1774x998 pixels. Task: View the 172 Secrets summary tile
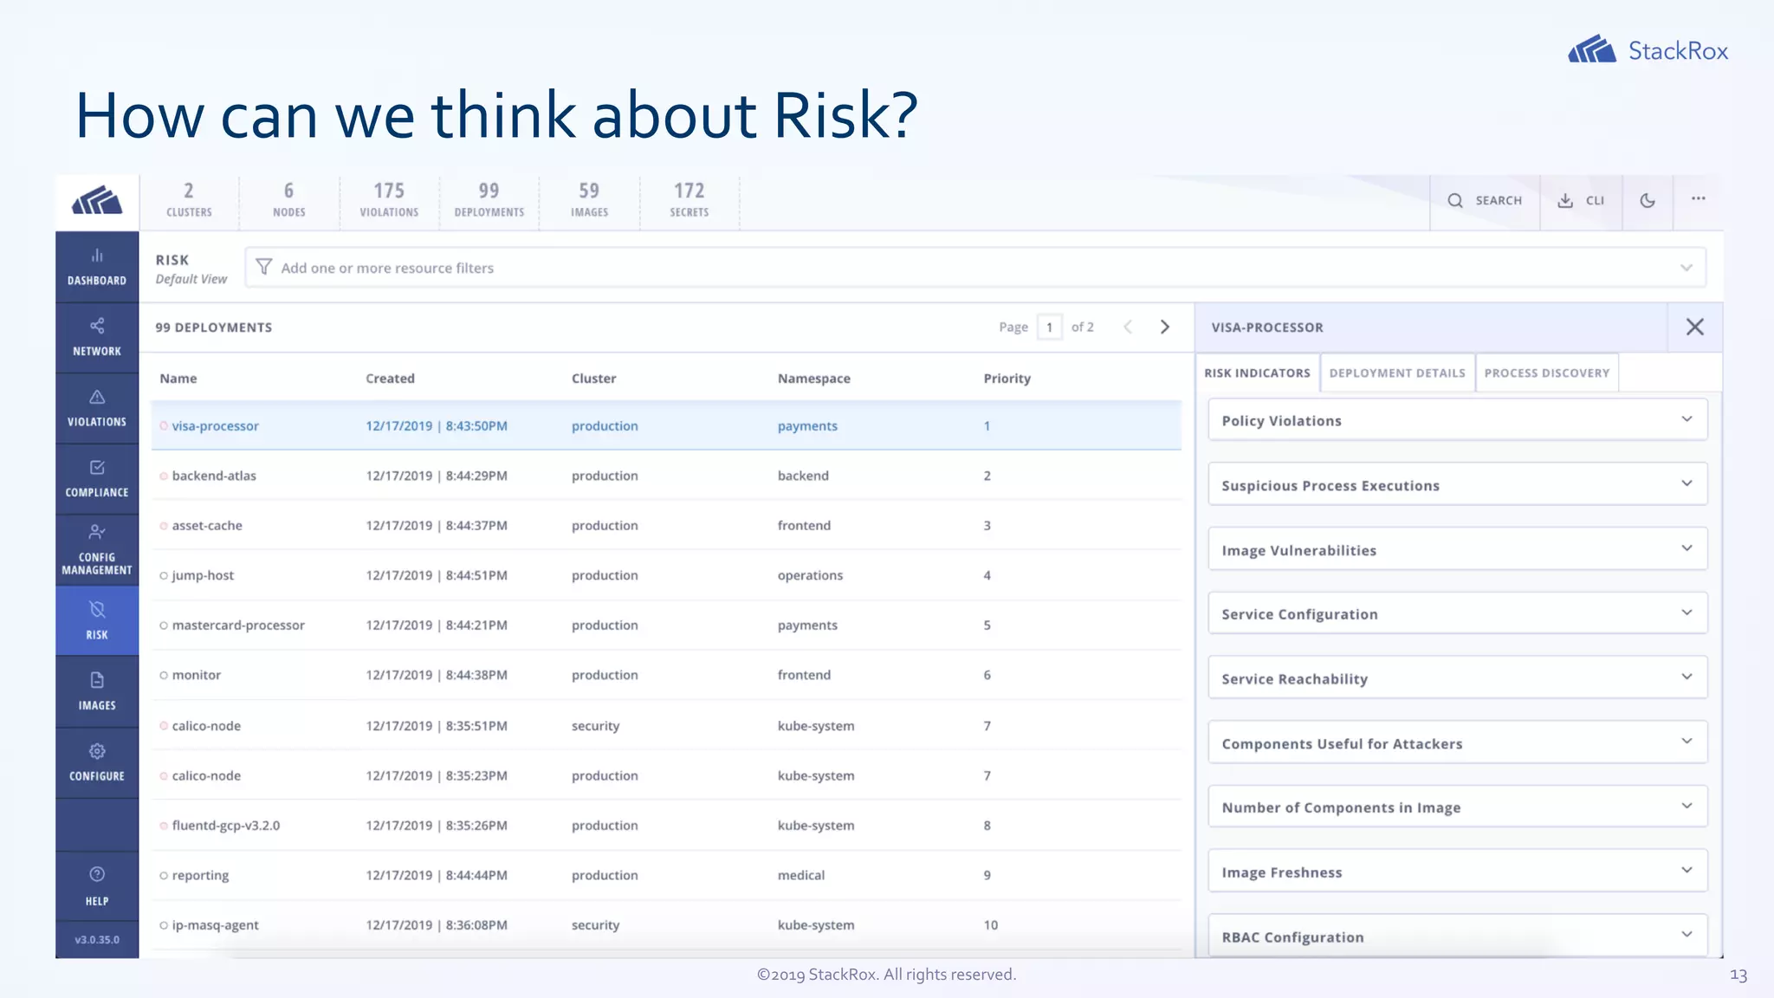[690, 201]
